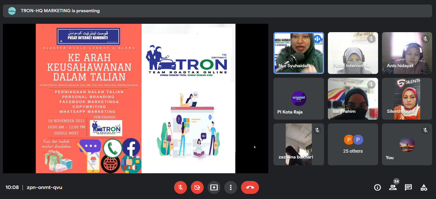Click your own 'You' tile
Image resolution: width=436 pixels, height=199 pixels.
click(x=407, y=144)
